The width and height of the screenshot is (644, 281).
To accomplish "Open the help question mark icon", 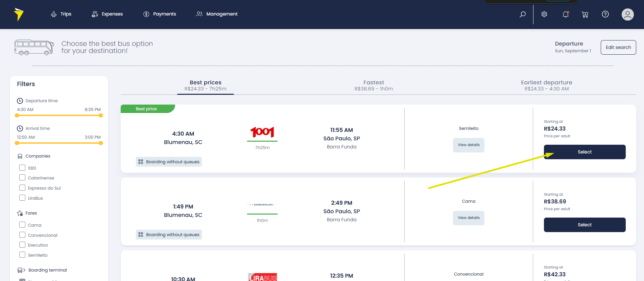I will click(605, 14).
